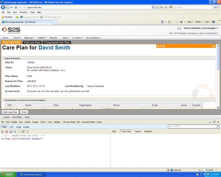Open the Waitlist navigation dropdown
This screenshot has width=221, height=177.
[41, 38]
